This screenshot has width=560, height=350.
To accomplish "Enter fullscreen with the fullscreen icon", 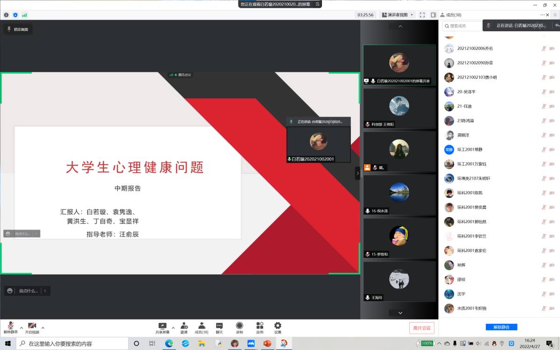I will (422, 15).
